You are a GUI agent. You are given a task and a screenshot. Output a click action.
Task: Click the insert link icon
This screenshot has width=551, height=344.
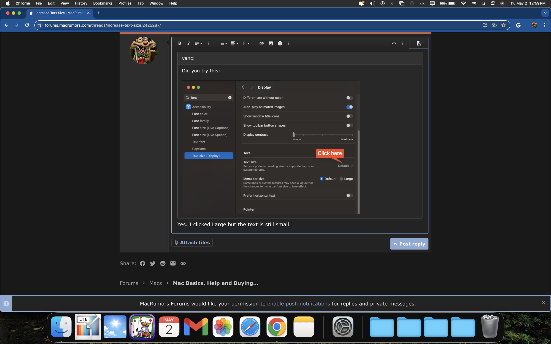click(261, 43)
